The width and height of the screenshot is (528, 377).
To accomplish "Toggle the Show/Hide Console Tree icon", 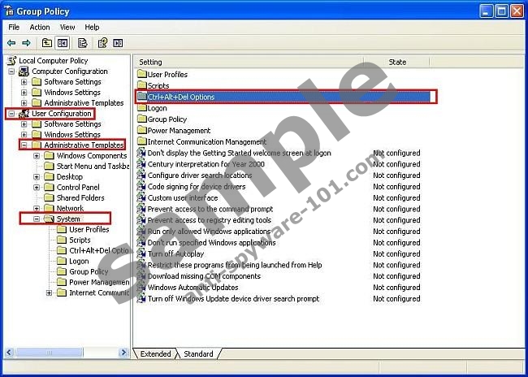I will pos(63,43).
